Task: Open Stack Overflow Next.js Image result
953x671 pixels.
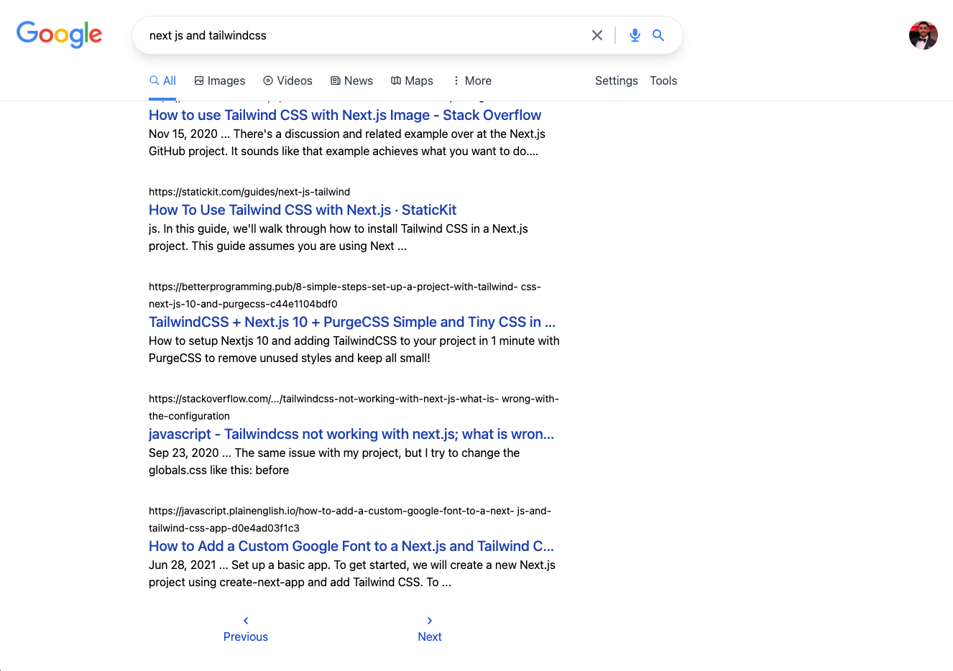Action: 345,115
